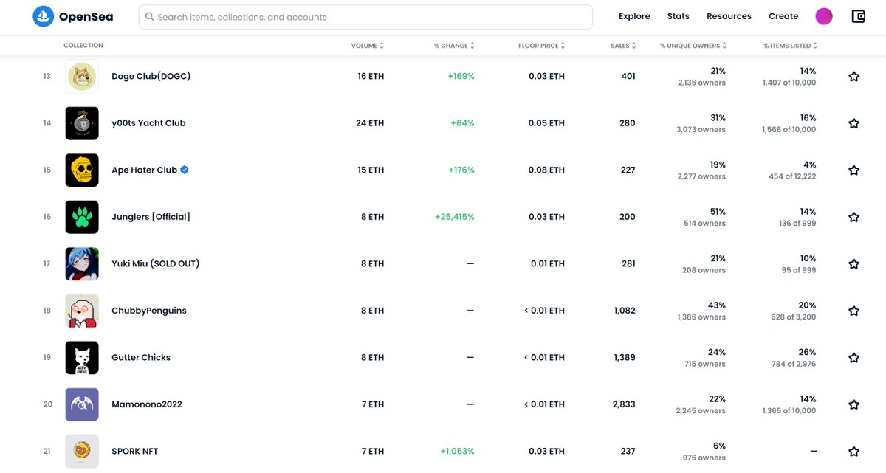Viewport: 886px width, 473px height.
Task: Add Gutter Chicks to watchlist
Action: (854, 358)
